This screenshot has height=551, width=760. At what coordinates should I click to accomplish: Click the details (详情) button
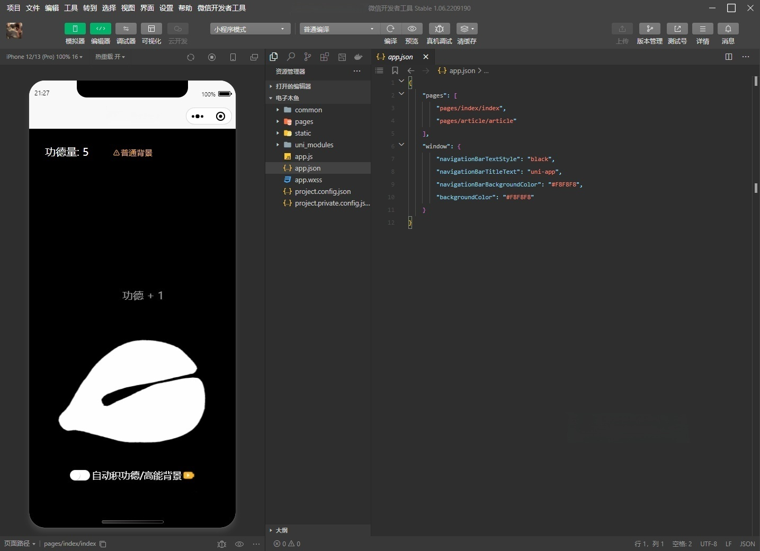pyautogui.click(x=702, y=29)
